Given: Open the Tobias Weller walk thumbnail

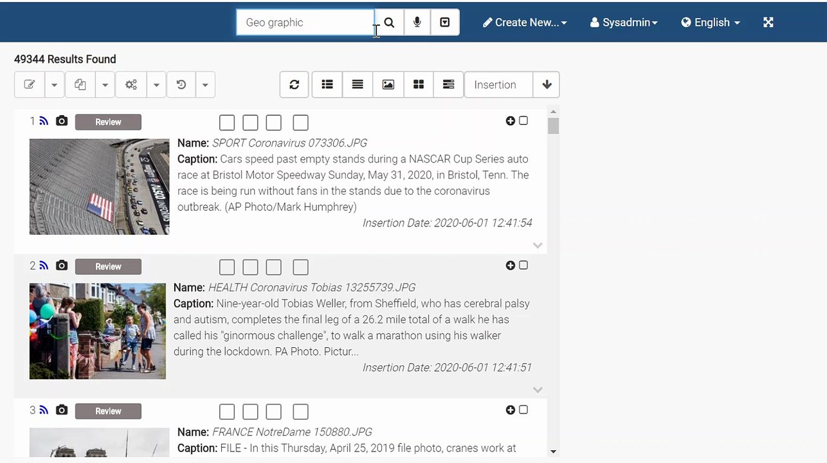Looking at the screenshot, I should (98, 331).
